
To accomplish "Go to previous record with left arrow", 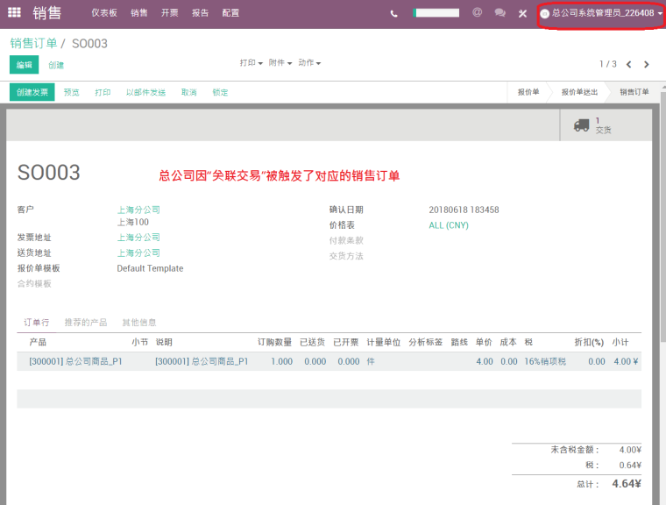I will pos(628,64).
